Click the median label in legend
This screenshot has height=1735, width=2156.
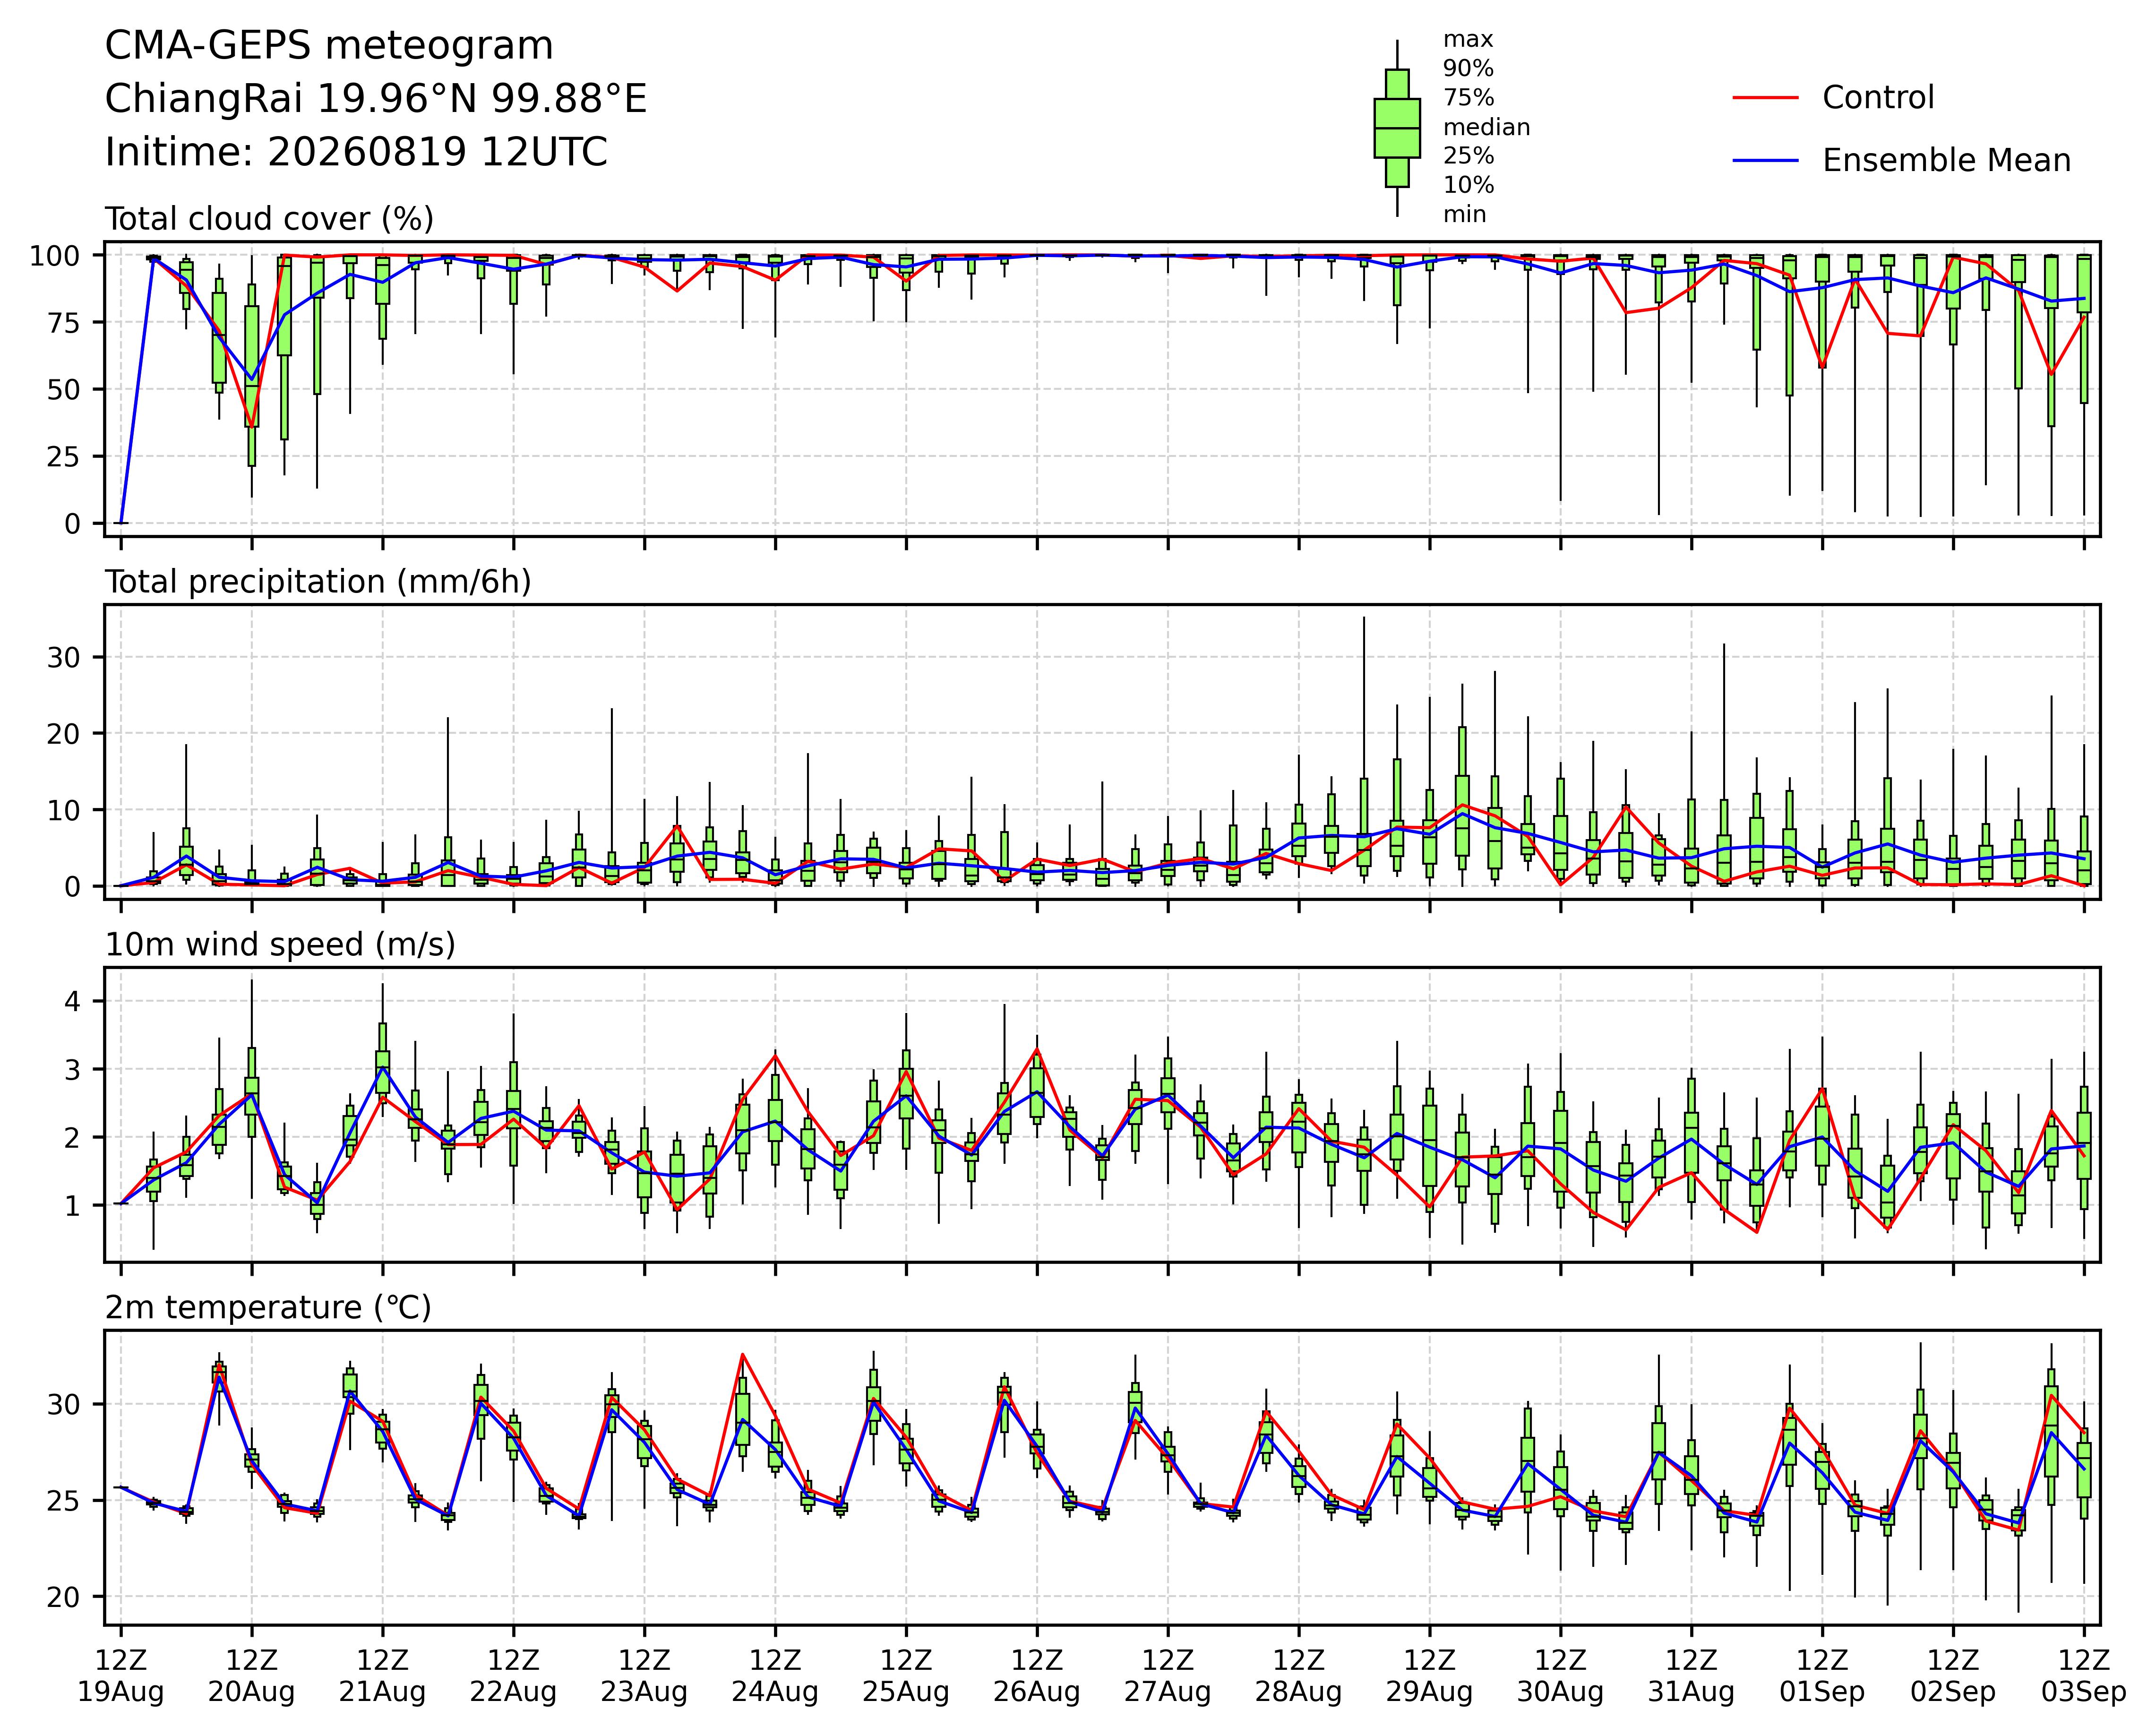1486,128
